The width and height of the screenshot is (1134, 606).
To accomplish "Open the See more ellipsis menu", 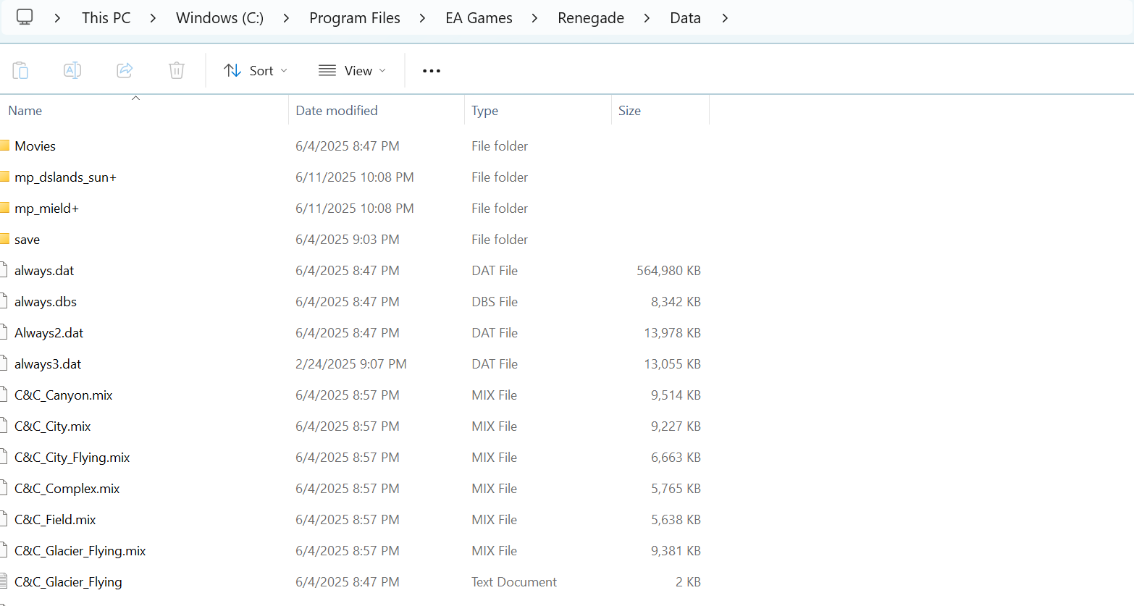I will [432, 71].
